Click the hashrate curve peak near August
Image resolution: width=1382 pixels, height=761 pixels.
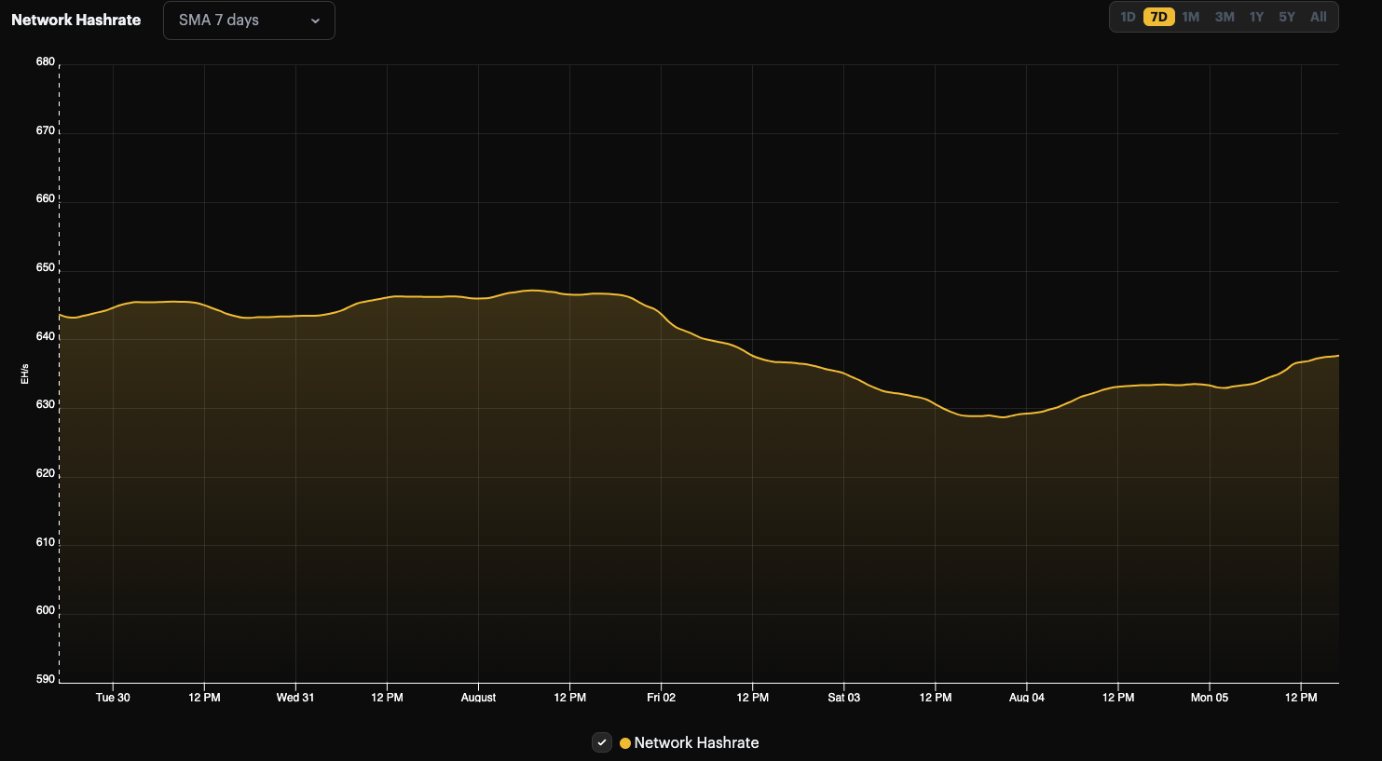pos(531,291)
